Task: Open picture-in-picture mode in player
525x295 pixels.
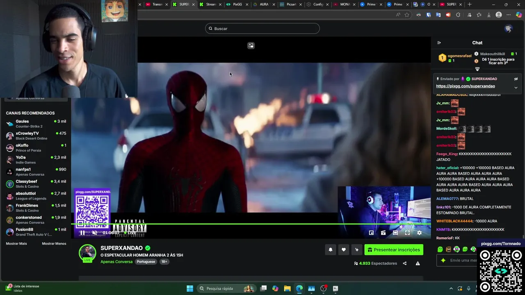Action: coord(371,233)
